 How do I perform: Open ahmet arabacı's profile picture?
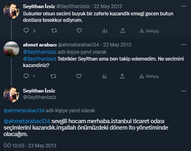pyautogui.click(x=11, y=49)
